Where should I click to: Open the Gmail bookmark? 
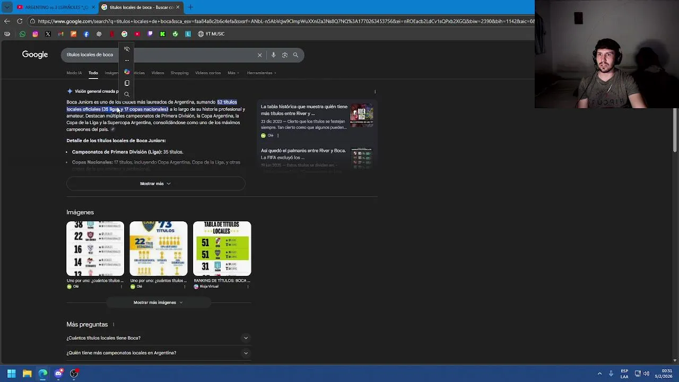click(60, 34)
